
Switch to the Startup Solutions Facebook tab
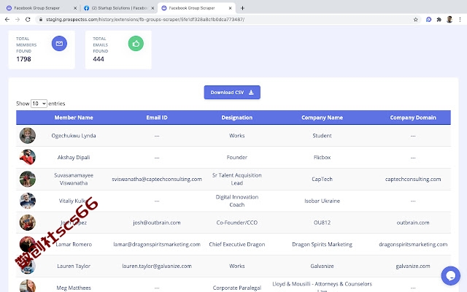[118, 8]
